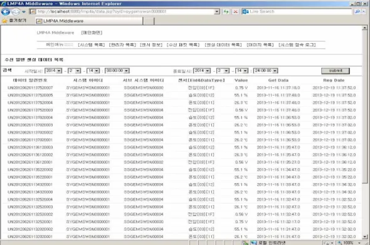Open the [시스템 접속 로그] menu link
The height and width of the screenshot is (245, 370).
click(x=297, y=45)
